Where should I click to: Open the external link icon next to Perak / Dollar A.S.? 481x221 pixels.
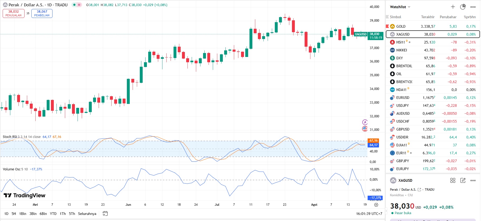(x=419, y=190)
